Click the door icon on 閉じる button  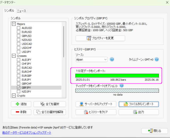coord(151,131)
